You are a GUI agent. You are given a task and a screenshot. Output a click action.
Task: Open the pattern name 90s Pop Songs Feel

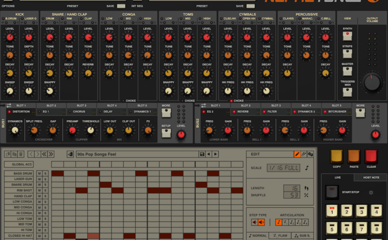click(137, 154)
